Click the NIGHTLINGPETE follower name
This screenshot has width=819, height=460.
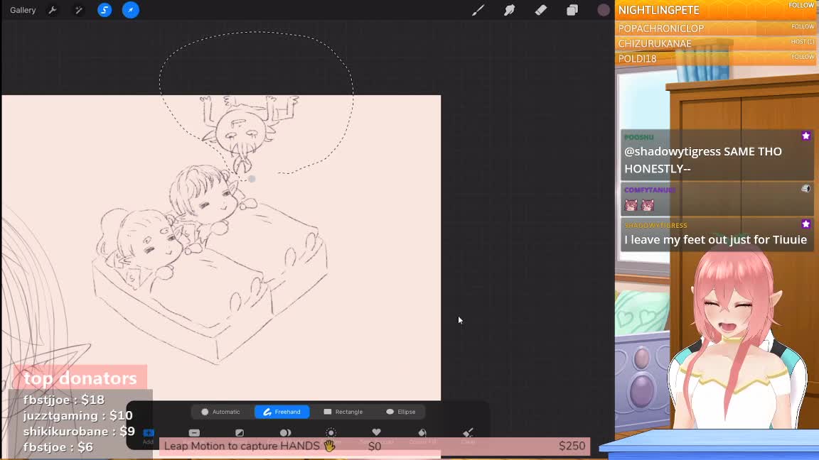(658, 11)
